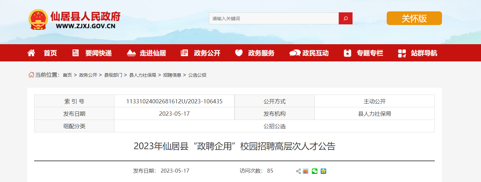Click the 公开方式 table label cell
This screenshot has height=182, width=481.
pos(274,101)
